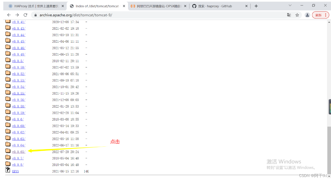Click the folder icon beside v9.0.65/
The width and height of the screenshot is (331, 180).
(x=8, y=151)
